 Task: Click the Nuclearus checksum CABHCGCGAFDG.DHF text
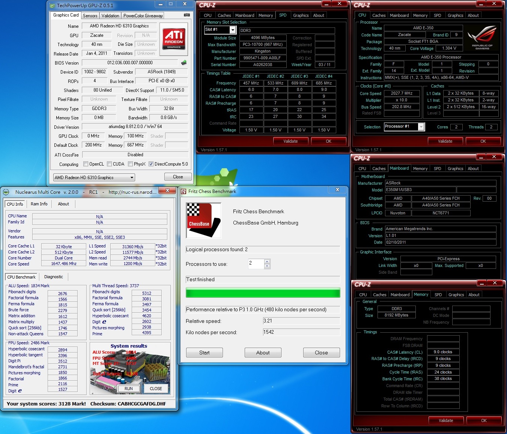pos(142,404)
